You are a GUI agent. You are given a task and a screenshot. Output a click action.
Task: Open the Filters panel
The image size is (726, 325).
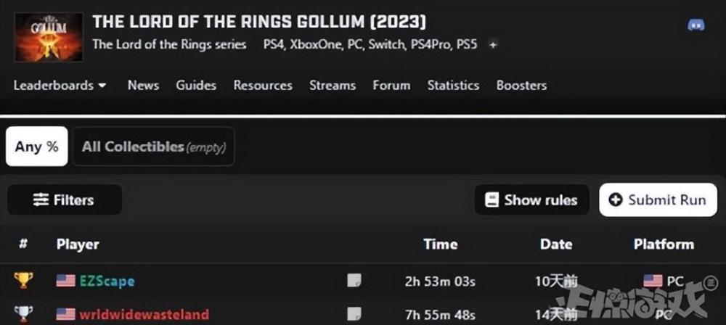coord(64,199)
